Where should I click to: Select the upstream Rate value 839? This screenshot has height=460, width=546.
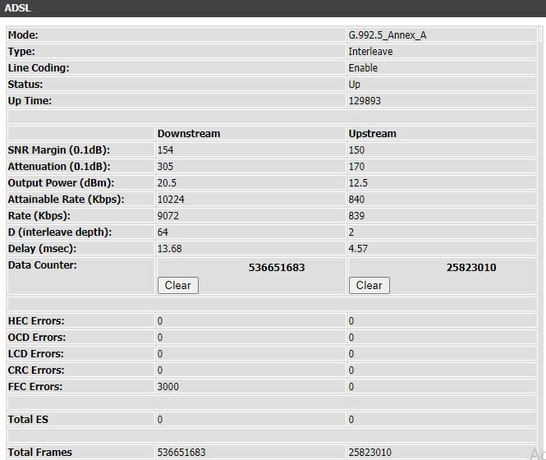click(x=356, y=216)
